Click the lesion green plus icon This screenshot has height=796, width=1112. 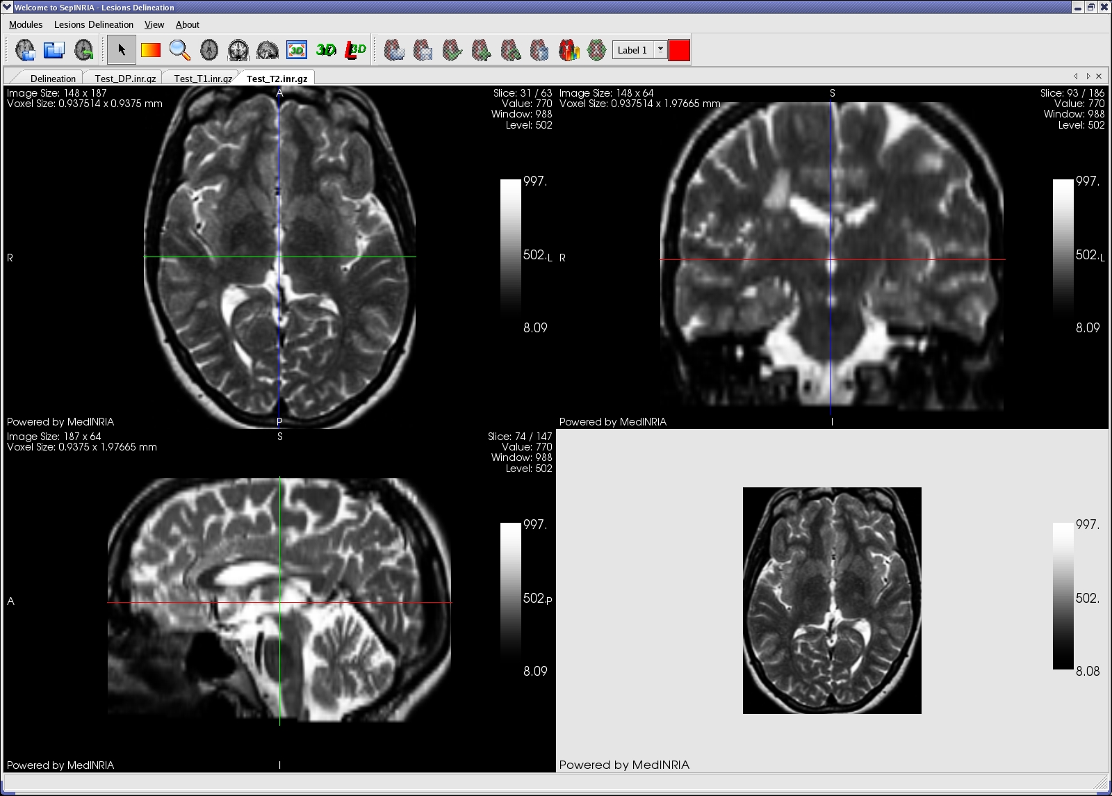coord(481,50)
